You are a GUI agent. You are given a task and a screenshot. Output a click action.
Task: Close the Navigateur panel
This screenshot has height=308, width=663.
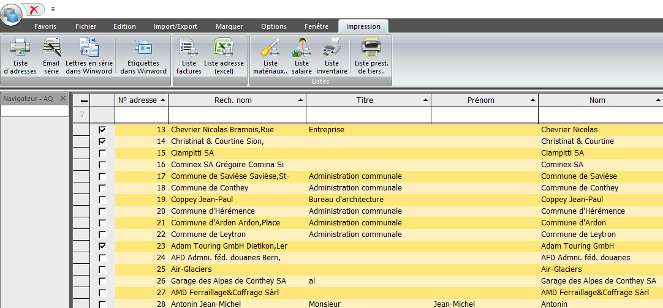63,99
